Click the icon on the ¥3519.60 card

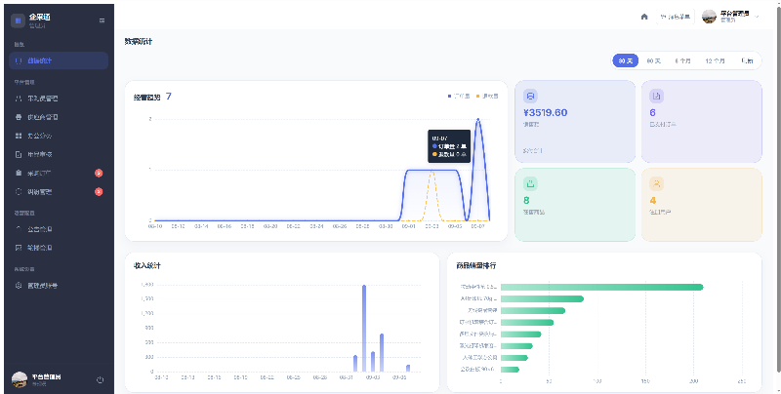530,96
